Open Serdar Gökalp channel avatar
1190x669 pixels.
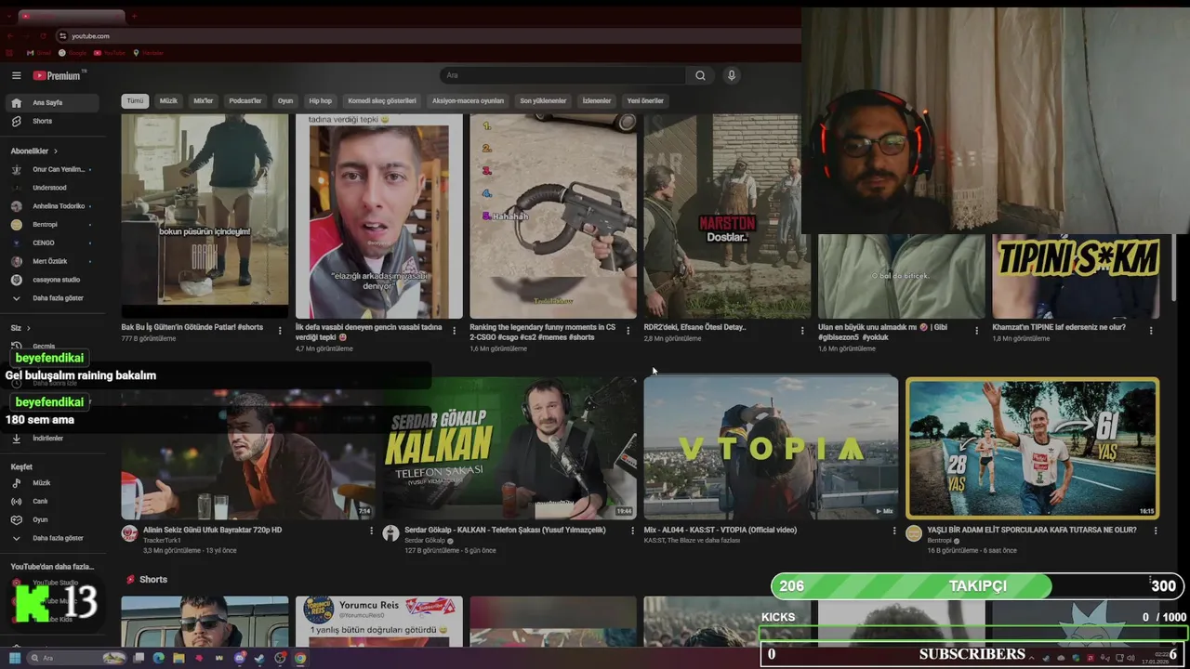(390, 533)
